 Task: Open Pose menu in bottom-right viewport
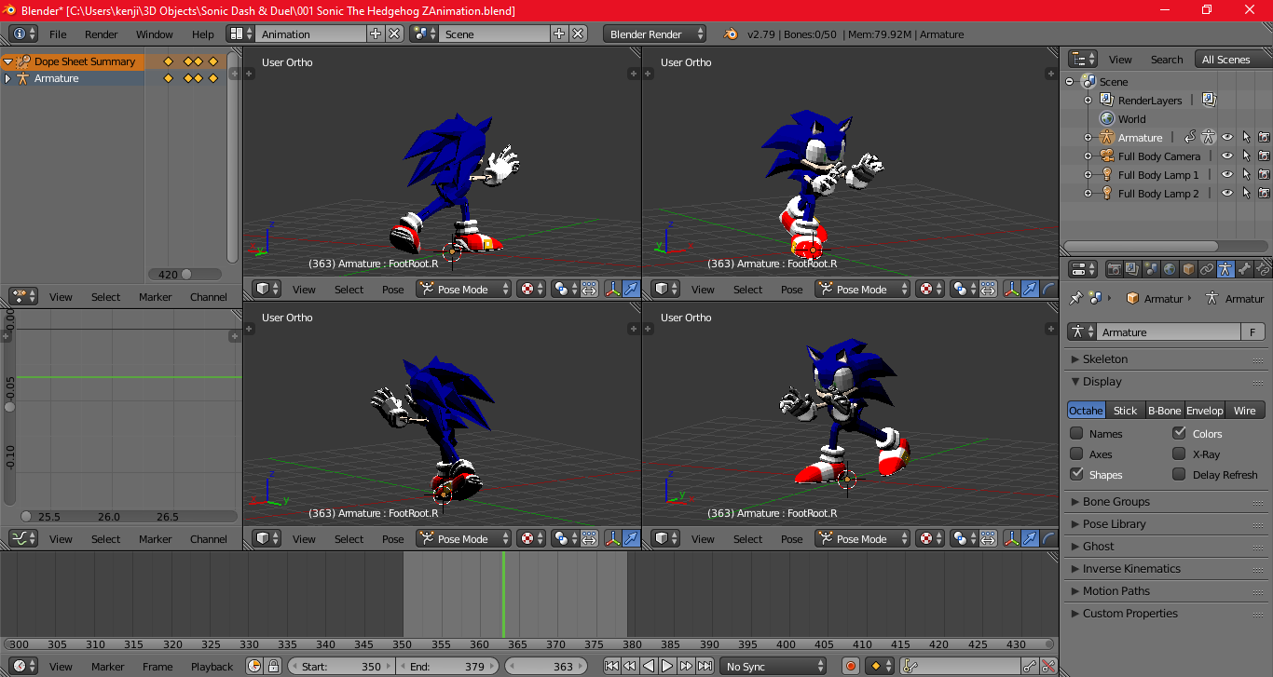[x=791, y=539]
